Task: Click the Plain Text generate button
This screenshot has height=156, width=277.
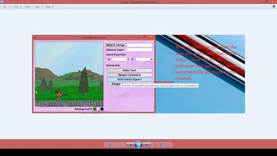Action: 130,70
